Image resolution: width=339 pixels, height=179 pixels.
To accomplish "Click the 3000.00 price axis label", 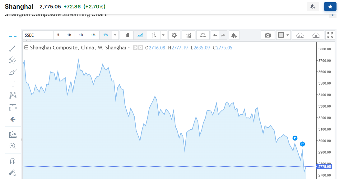I will point(324,141).
